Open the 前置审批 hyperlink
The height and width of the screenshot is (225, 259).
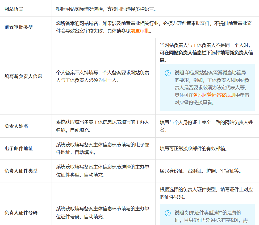140,31
